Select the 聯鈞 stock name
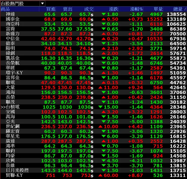 tap(10, 151)
